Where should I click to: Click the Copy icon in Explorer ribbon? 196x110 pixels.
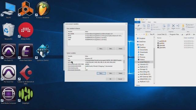click(x=144, y=27)
